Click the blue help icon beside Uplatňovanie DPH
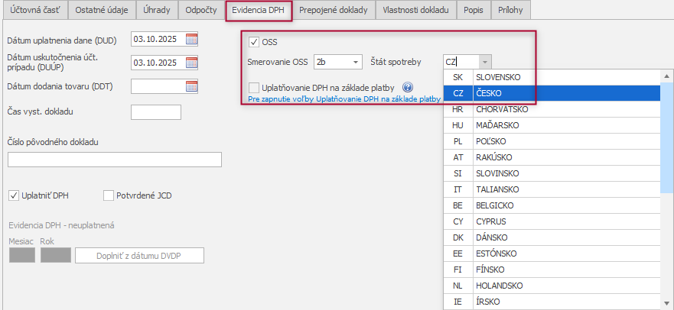This screenshot has height=310, width=674. click(x=408, y=88)
